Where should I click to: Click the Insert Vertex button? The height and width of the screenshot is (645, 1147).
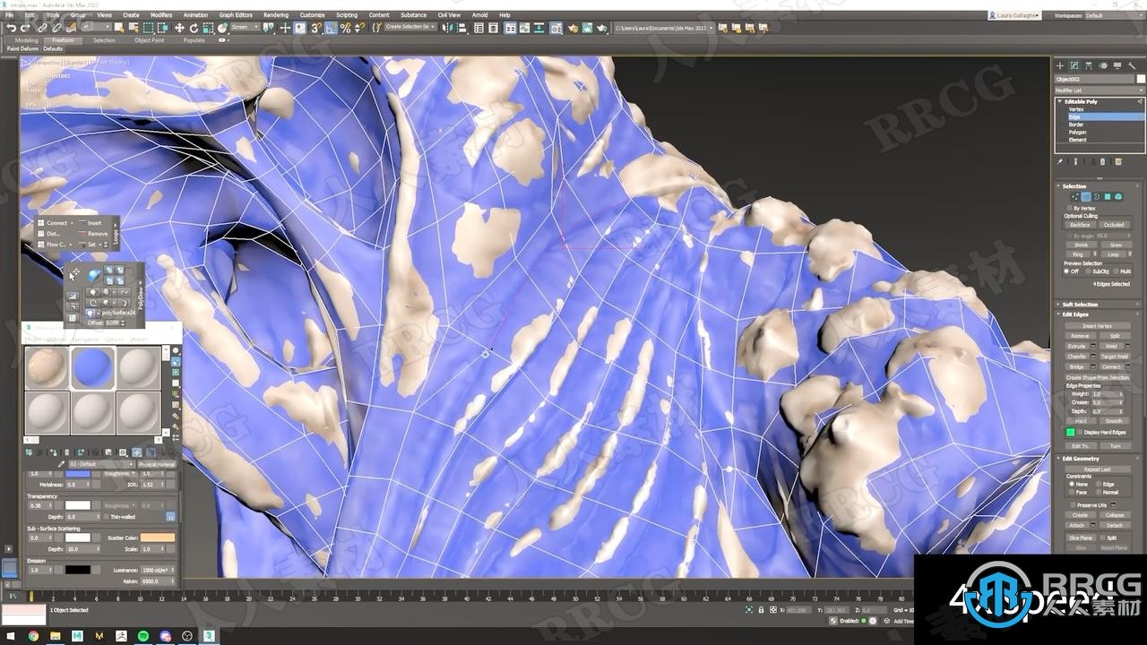pyautogui.click(x=1097, y=326)
